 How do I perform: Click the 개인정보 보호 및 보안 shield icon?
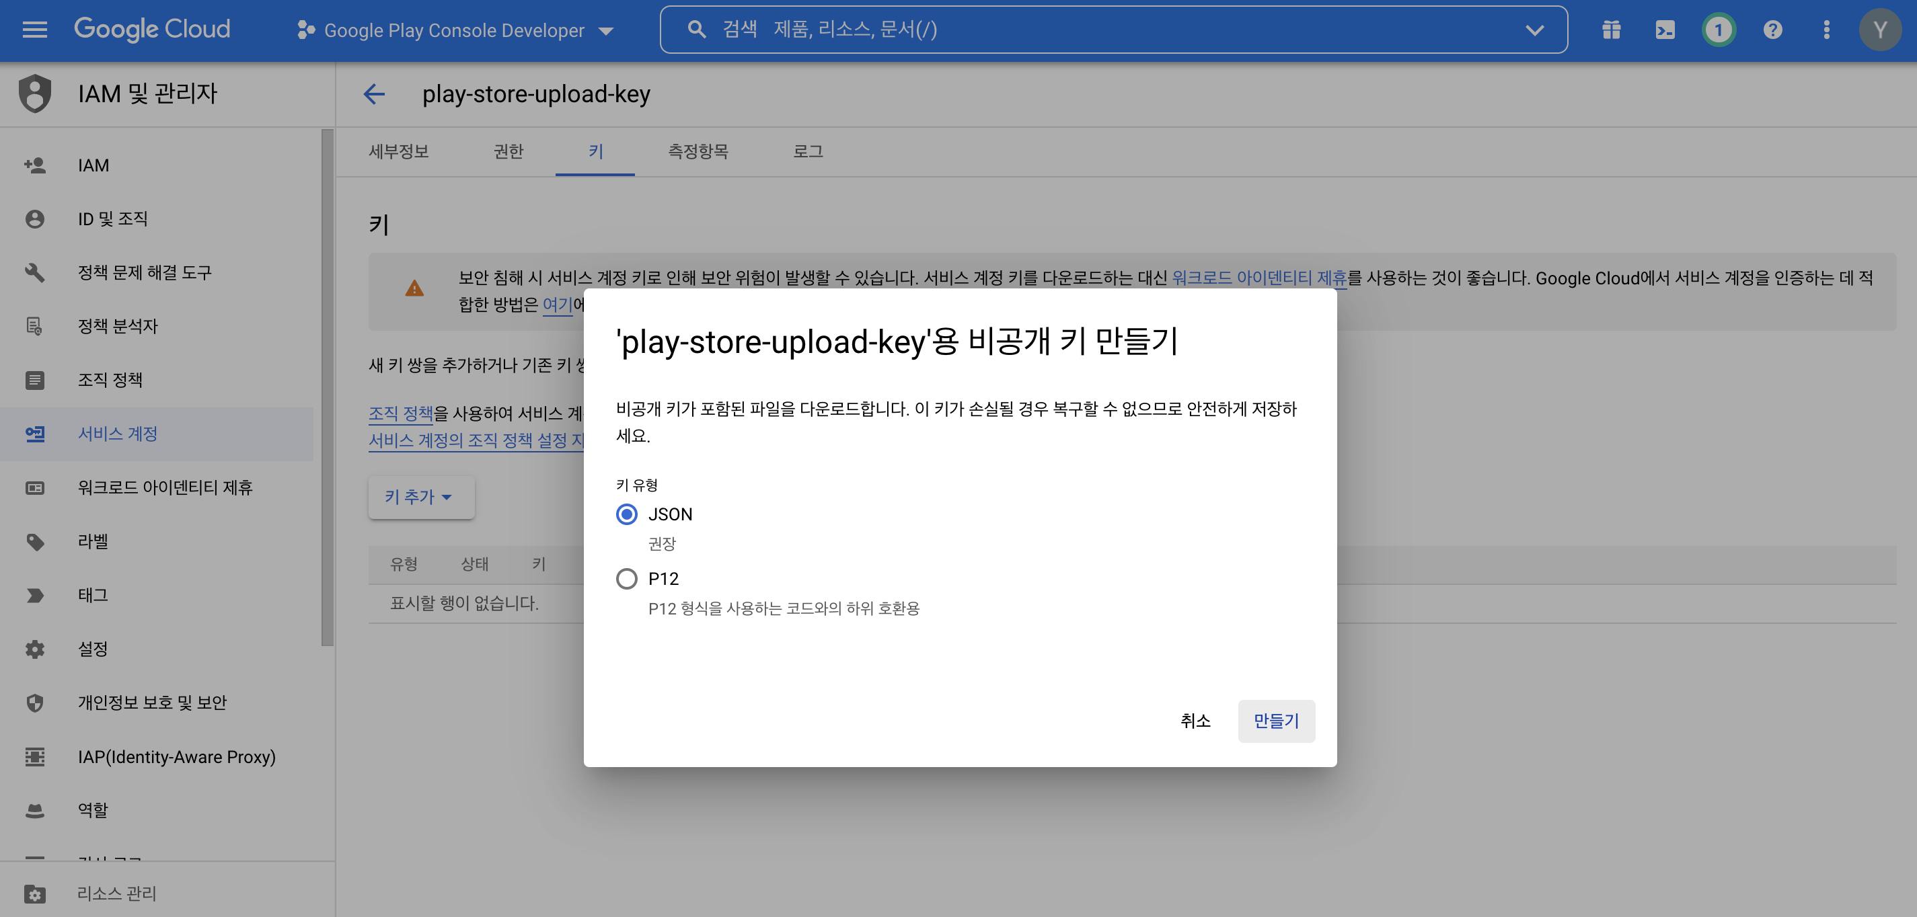35,703
